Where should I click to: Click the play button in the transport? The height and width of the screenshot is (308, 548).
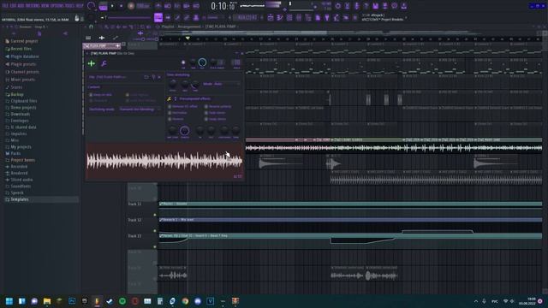pos(112,6)
